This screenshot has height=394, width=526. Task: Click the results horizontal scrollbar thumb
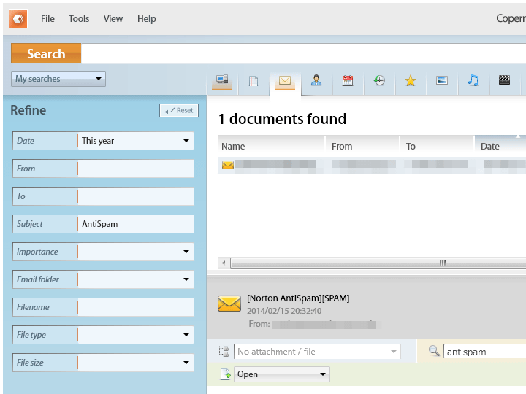(378, 263)
